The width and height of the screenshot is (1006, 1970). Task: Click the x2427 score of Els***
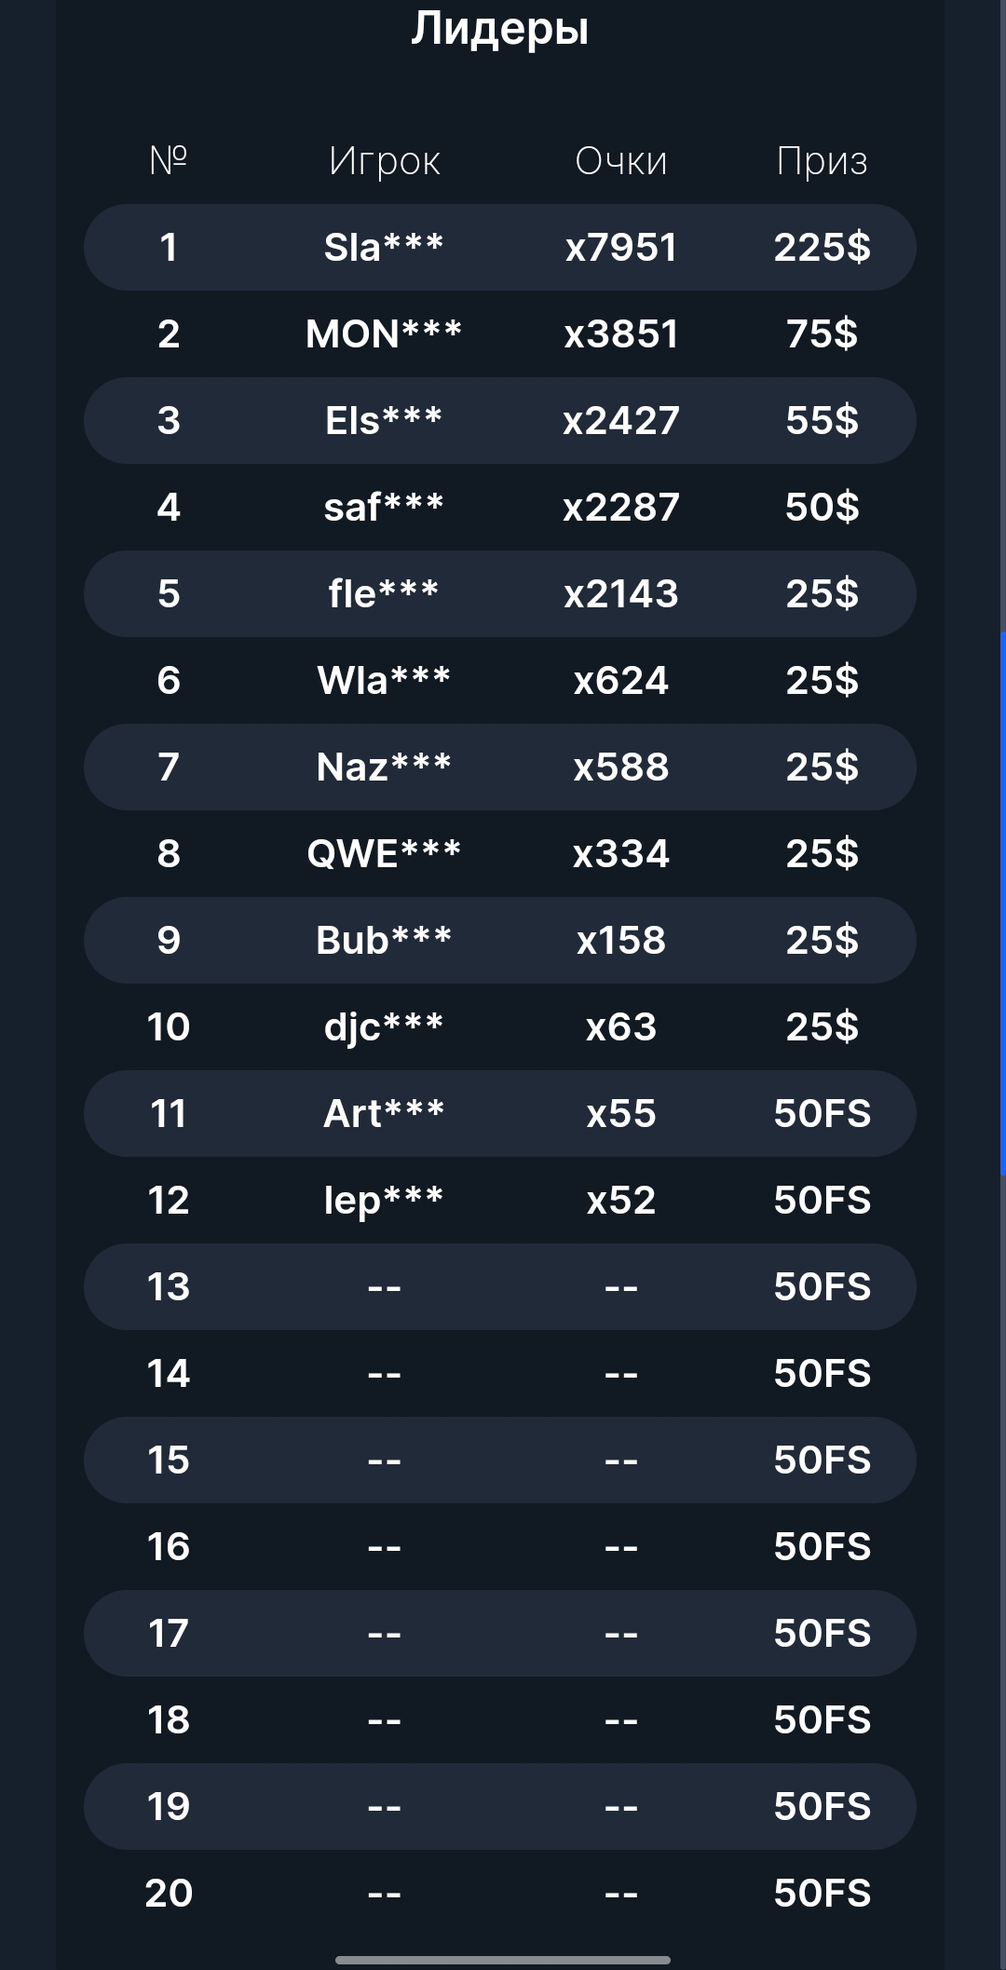pyautogui.click(x=621, y=421)
